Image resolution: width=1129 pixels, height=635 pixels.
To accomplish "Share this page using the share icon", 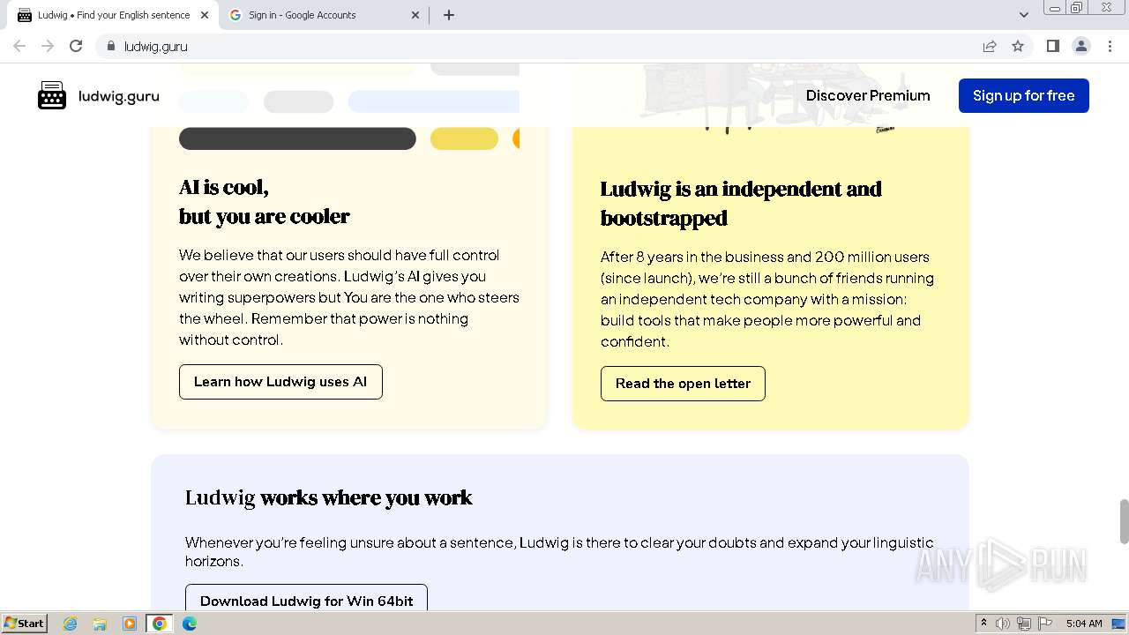I will pyautogui.click(x=990, y=46).
